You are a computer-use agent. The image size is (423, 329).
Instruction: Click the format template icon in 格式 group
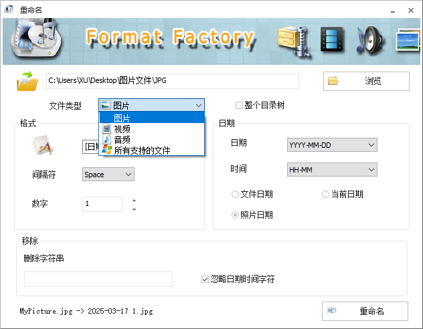[43, 145]
